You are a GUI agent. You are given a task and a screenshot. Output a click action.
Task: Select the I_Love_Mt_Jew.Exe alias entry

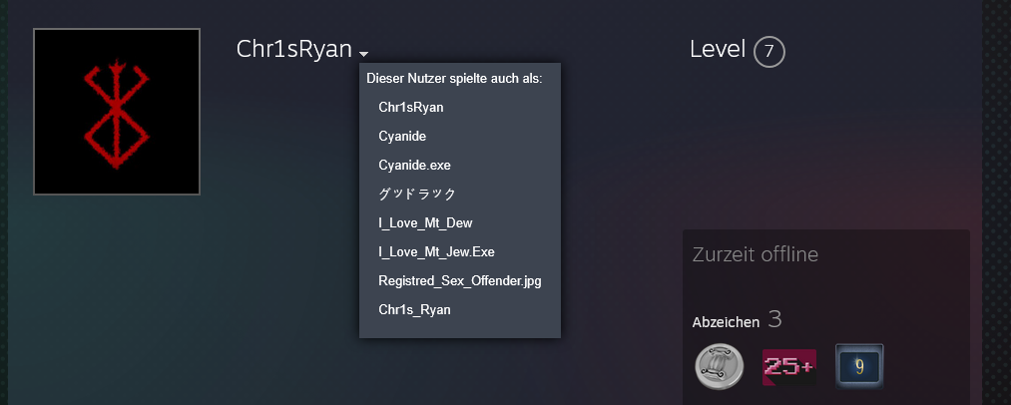click(436, 251)
